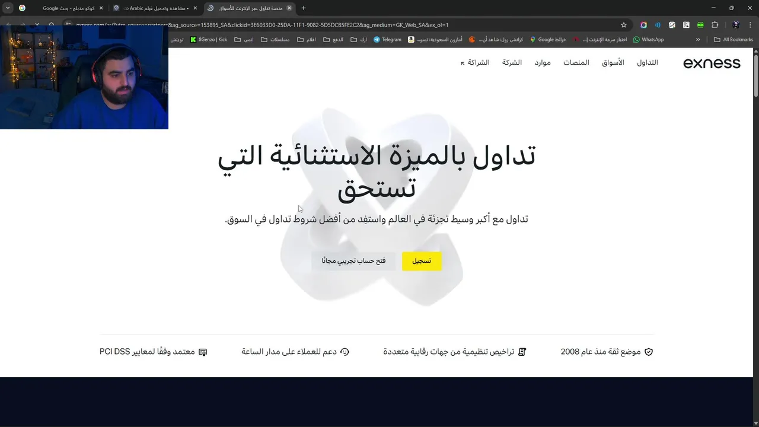This screenshot has width=759, height=427.
Task: Show the hidden bookmarks overflow chevron
Action: pyautogui.click(x=698, y=40)
